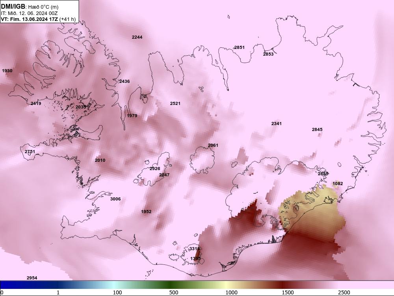Select the 2926 value label
394x296 pixels.
pyautogui.click(x=155, y=169)
